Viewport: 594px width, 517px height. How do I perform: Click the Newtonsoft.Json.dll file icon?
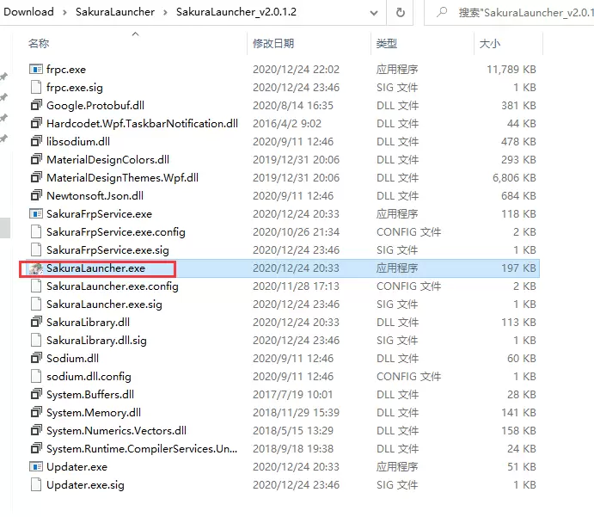pos(36,196)
